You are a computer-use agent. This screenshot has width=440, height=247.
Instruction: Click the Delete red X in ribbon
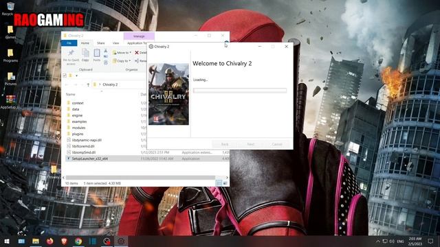pos(137,52)
